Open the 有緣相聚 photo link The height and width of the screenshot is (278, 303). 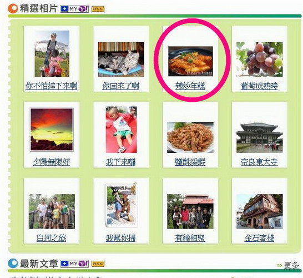pos(190,238)
